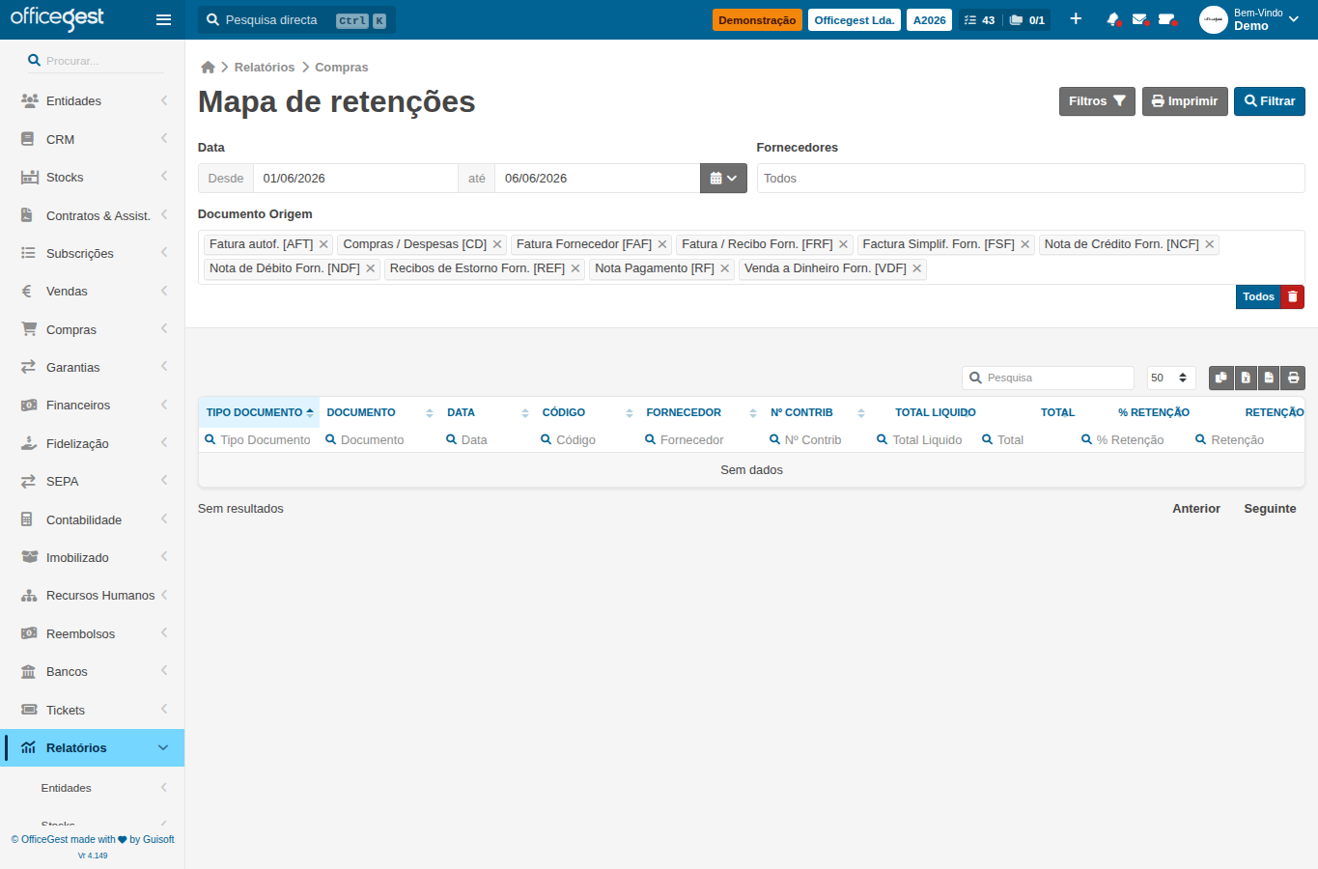Print the table with the printer icon
The height and width of the screenshot is (869, 1318).
(x=1293, y=378)
